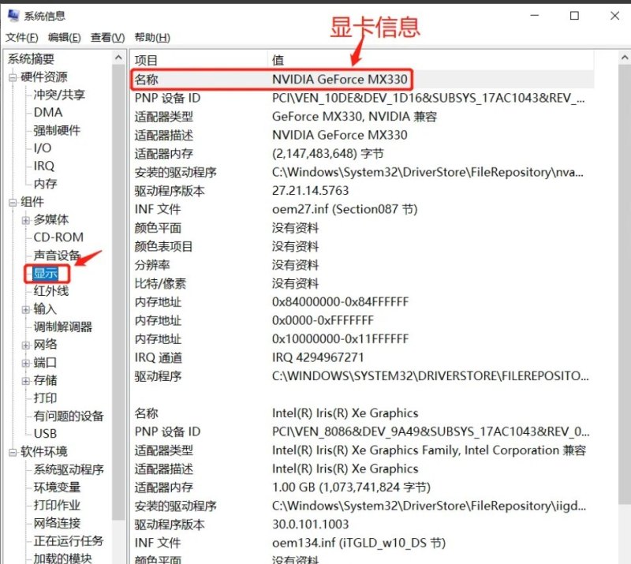Select 系统摘要 in the tree

pyautogui.click(x=31, y=59)
